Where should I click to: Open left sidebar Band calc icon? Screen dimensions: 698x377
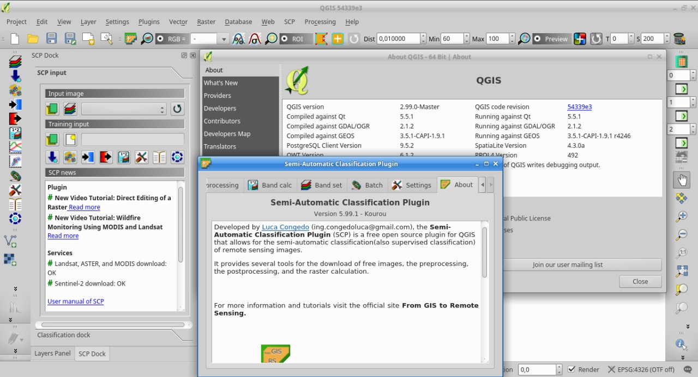coord(15,133)
